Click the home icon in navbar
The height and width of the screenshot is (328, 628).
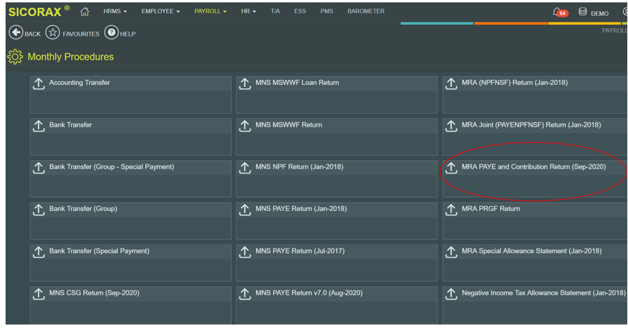[84, 12]
